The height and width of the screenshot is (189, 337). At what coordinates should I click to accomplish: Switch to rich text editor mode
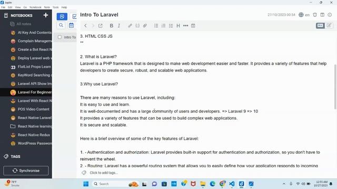click(x=329, y=26)
